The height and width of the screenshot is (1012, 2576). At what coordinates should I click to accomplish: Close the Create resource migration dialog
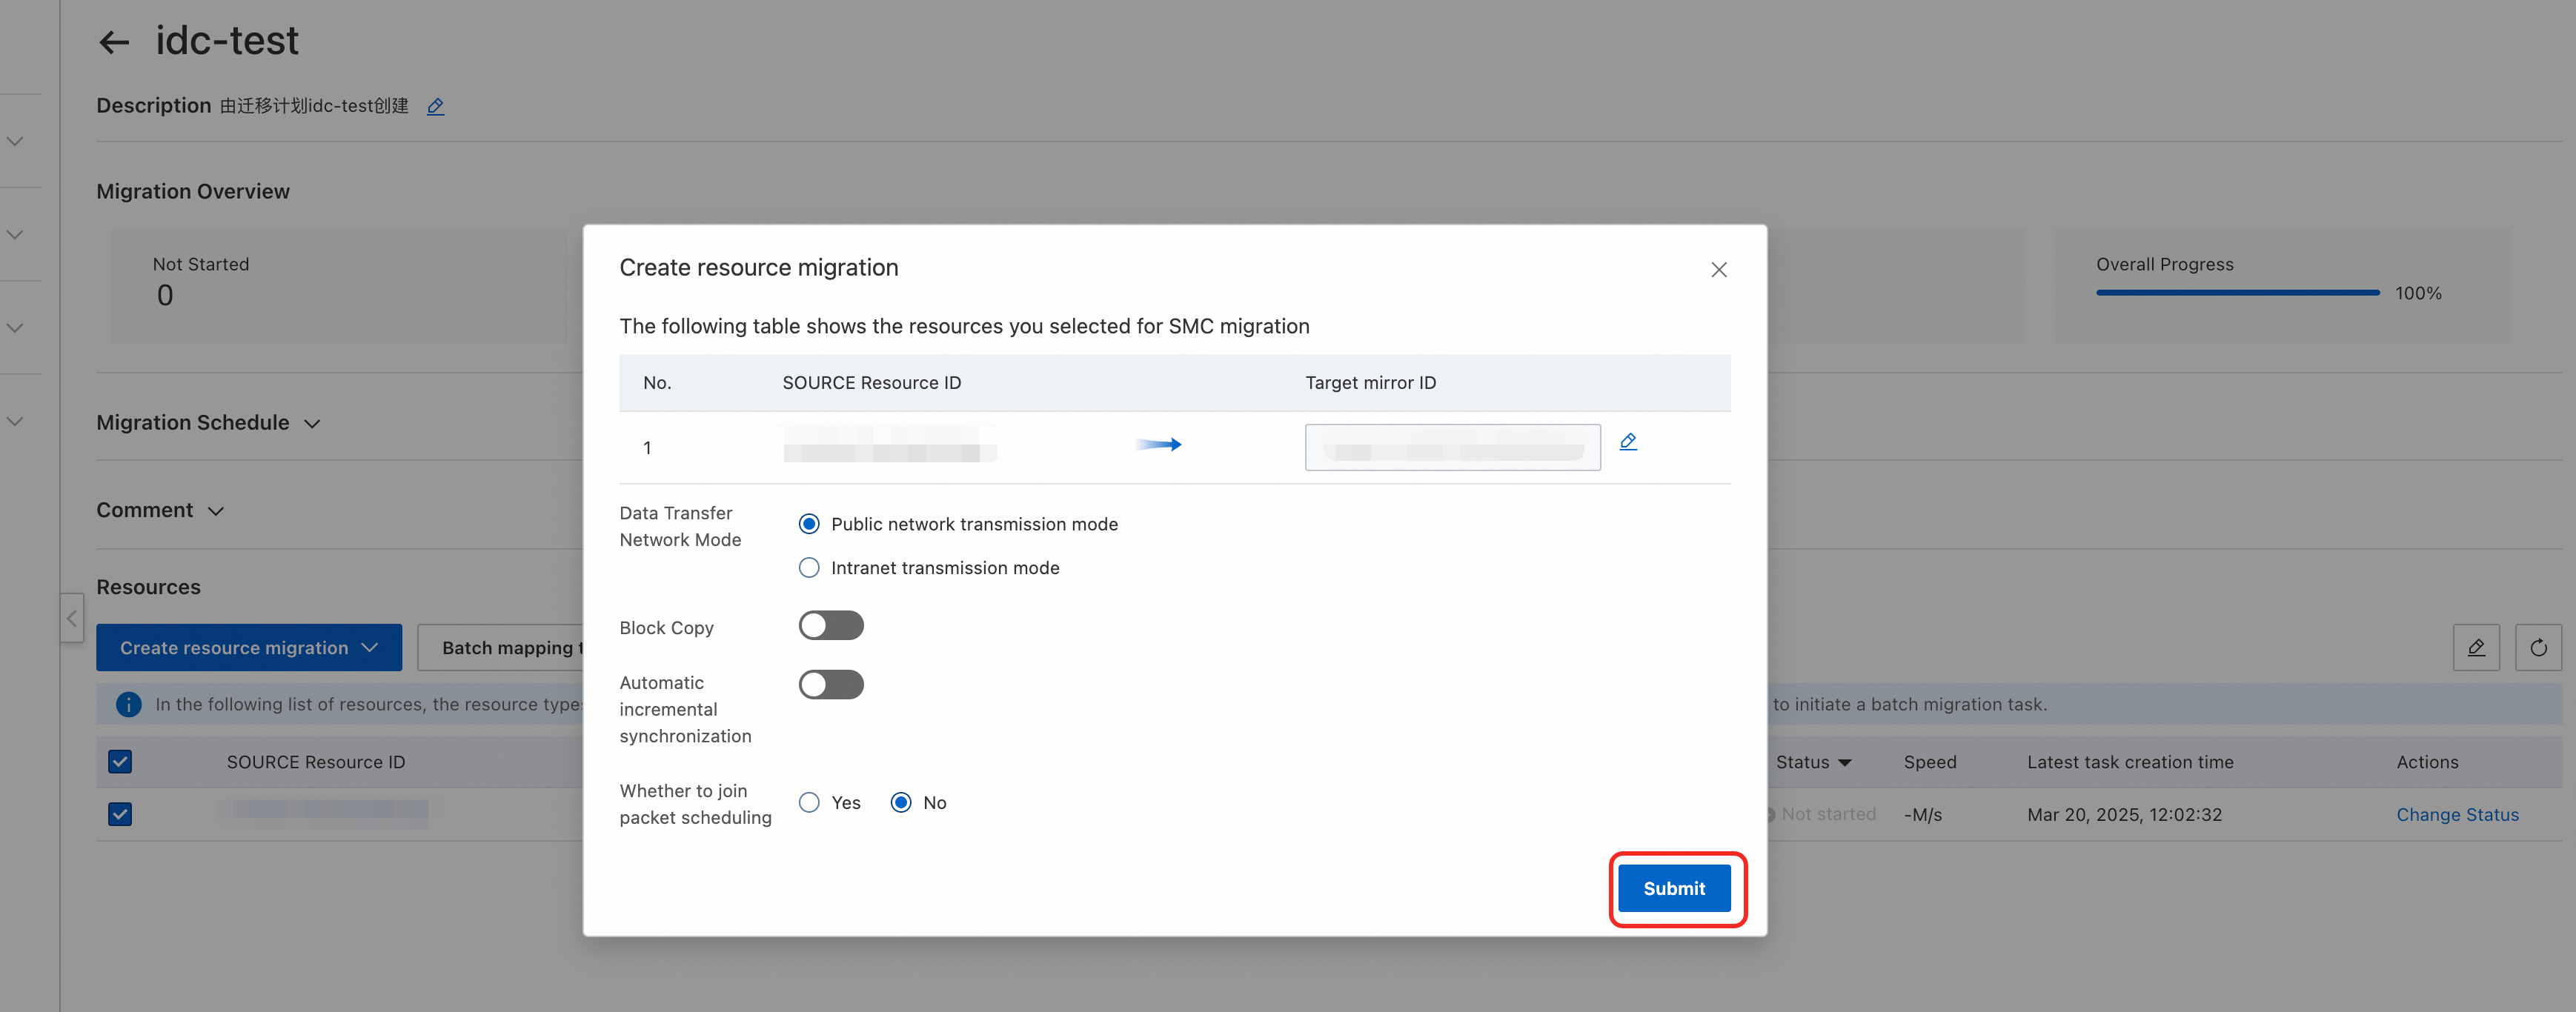1718,270
